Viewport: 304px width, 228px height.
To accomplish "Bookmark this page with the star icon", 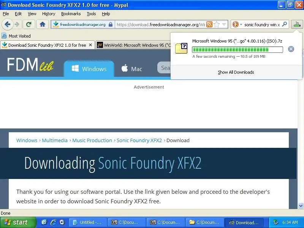I will [217, 24].
